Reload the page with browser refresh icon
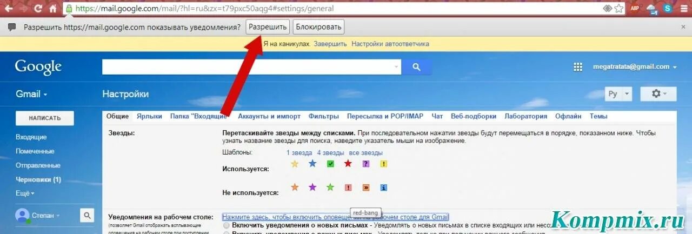 click(38, 9)
